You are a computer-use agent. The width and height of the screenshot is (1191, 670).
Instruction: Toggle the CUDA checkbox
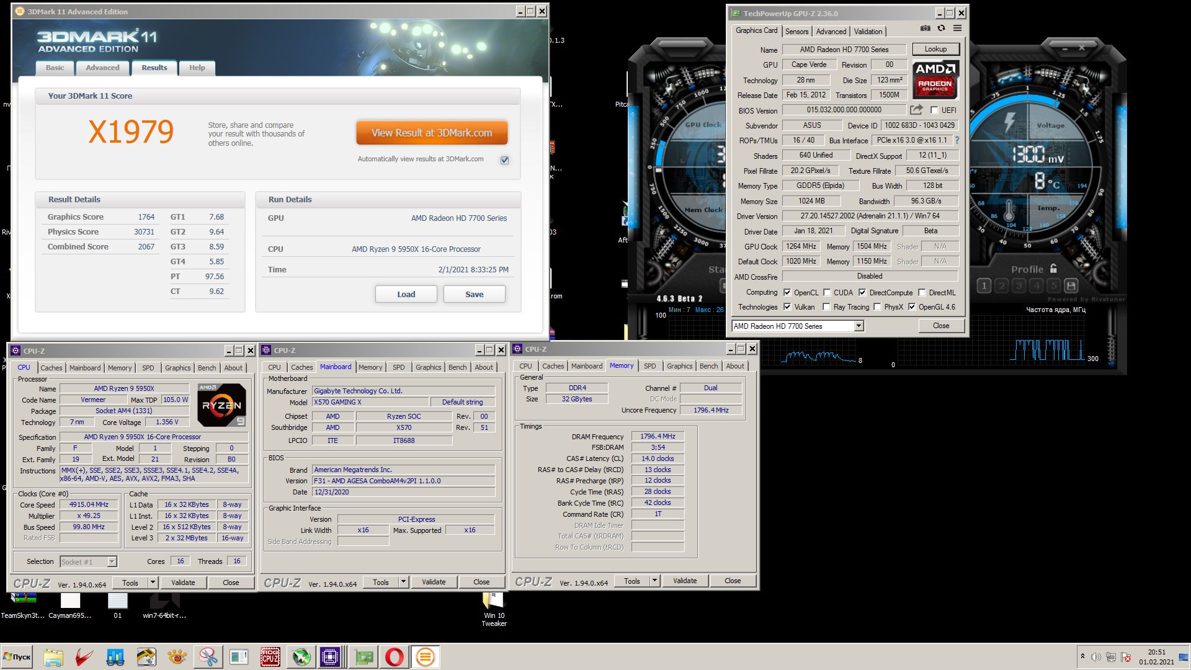pos(827,293)
